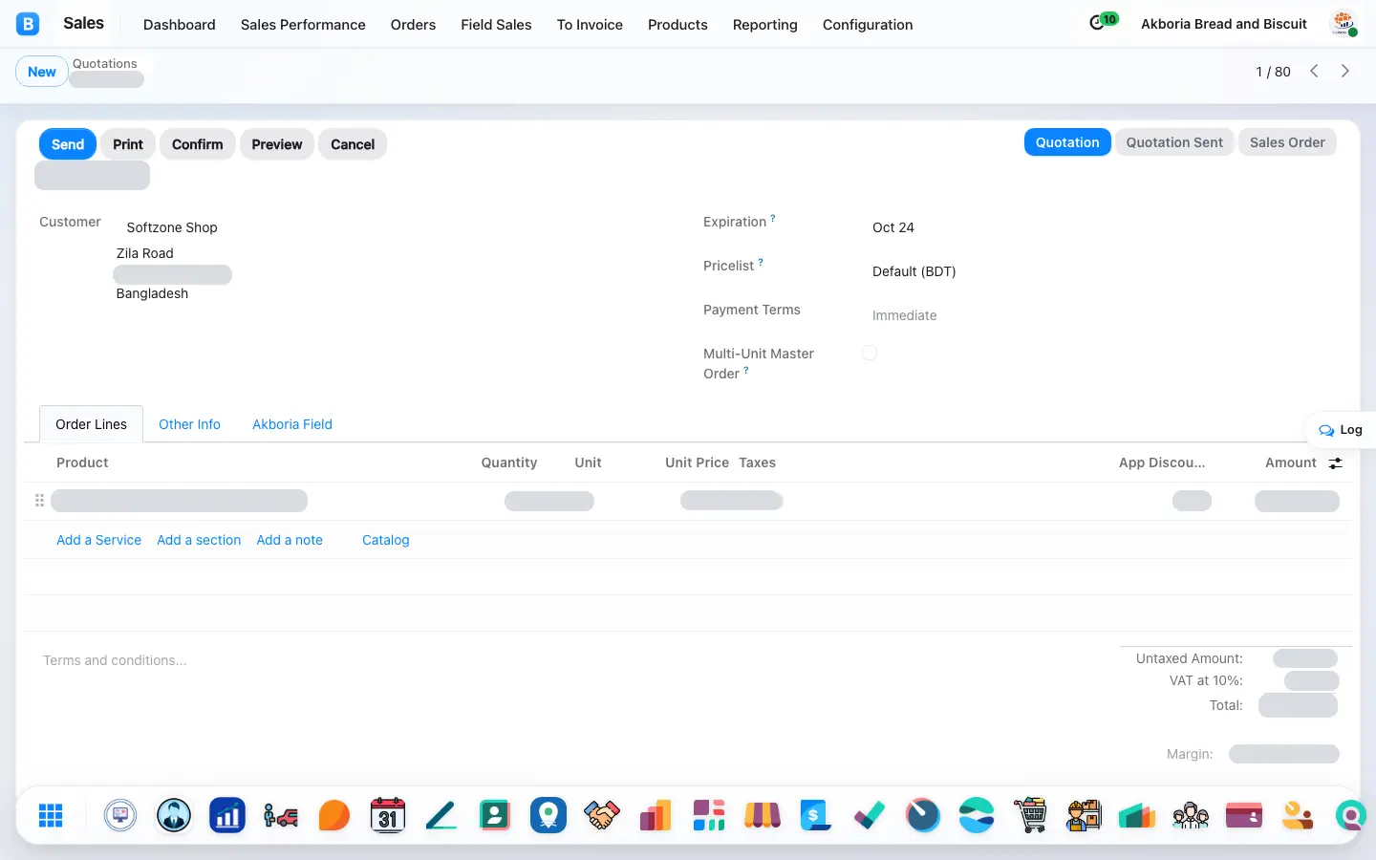
Task: Toggle the Multi-Unit Master Order checkbox
Action: 870,354
